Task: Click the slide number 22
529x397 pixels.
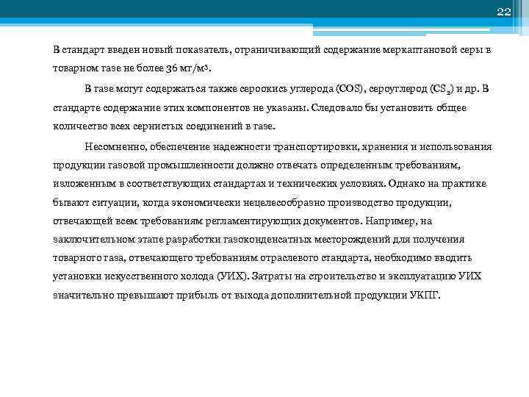Action: [x=504, y=12]
